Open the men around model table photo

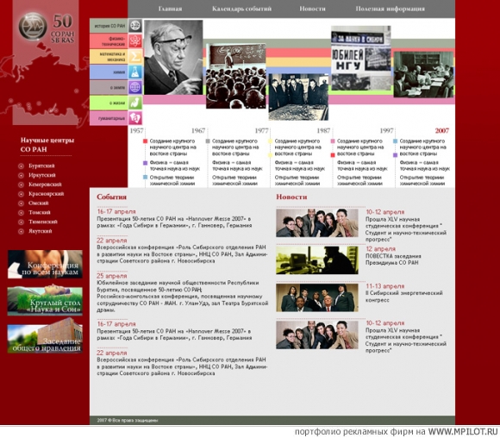(x=298, y=97)
